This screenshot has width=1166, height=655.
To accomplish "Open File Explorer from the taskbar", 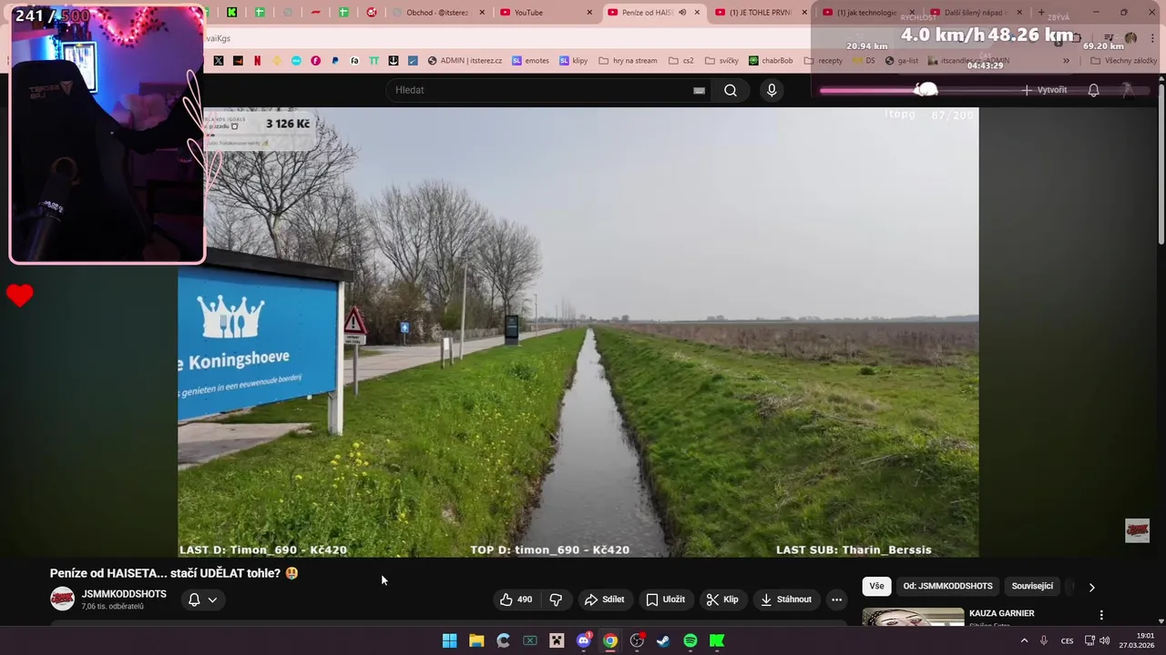I will coord(476,640).
